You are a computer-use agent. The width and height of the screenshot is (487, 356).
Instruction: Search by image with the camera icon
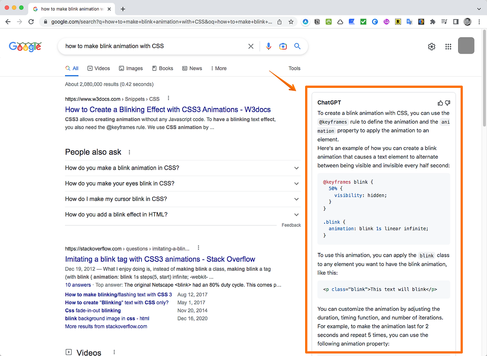pyautogui.click(x=283, y=46)
